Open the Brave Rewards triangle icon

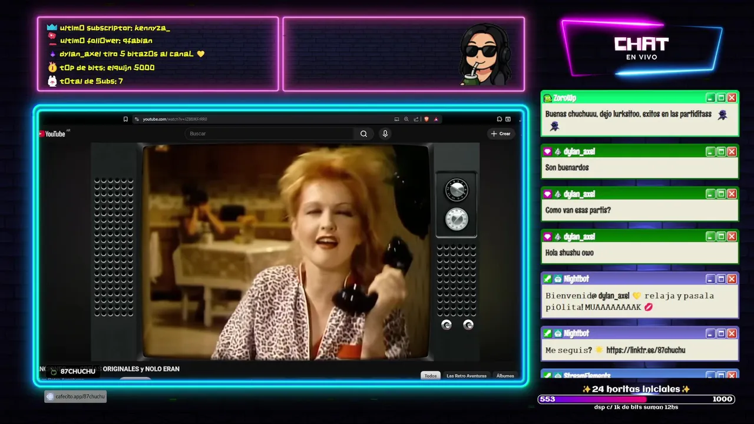[x=436, y=119]
